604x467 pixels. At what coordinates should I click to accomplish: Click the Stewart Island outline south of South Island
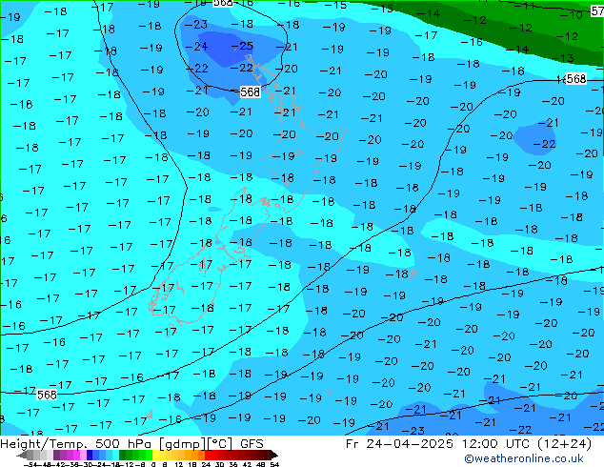pos(171,332)
